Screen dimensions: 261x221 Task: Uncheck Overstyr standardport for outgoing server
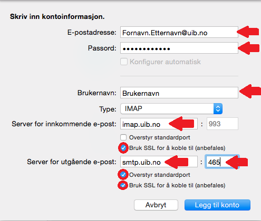[x=123, y=175]
